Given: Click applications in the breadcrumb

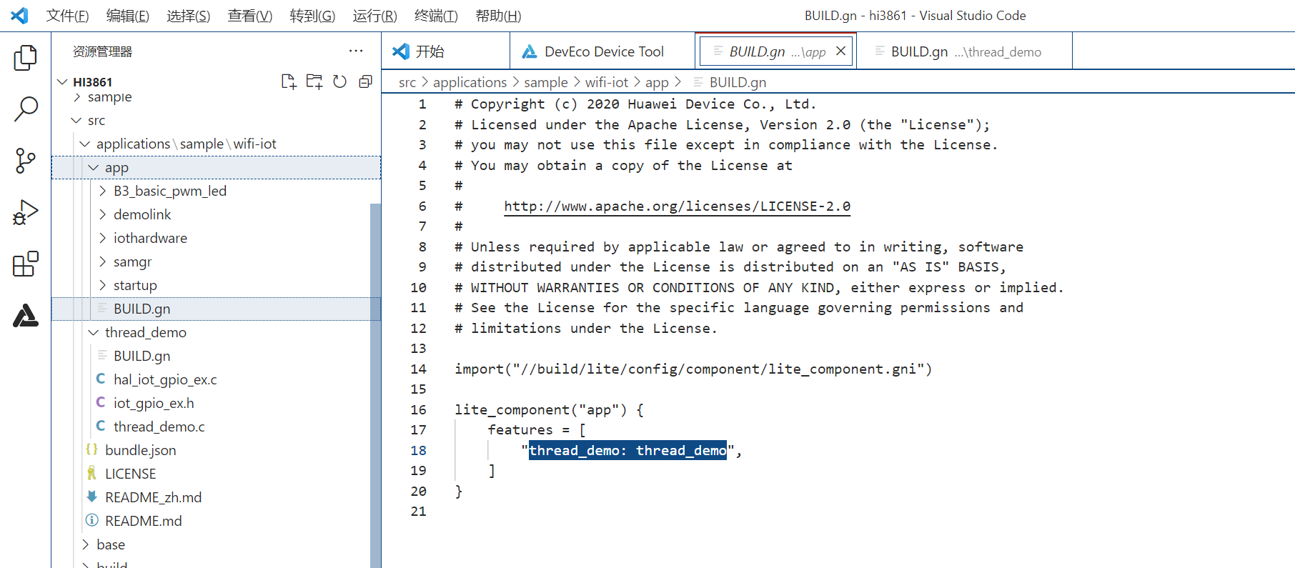Looking at the screenshot, I should click(x=470, y=82).
